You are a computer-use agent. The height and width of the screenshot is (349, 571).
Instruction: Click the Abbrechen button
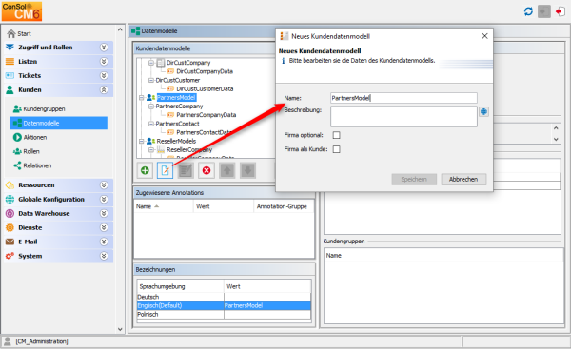click(x=463, y=179)
